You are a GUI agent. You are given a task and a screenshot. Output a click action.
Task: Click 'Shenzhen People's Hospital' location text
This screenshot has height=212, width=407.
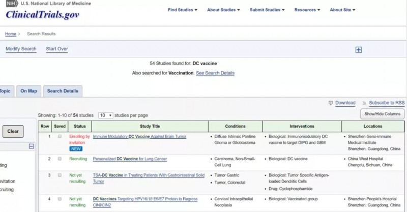coord(372,199)
